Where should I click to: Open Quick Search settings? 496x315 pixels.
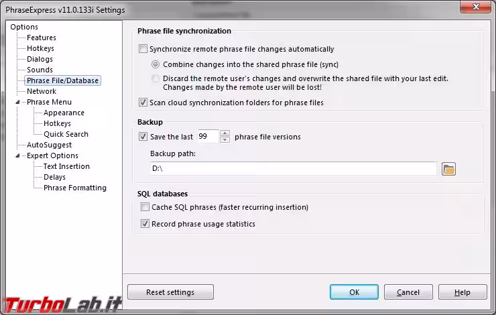pyautogui.click(x=66, y=135)
